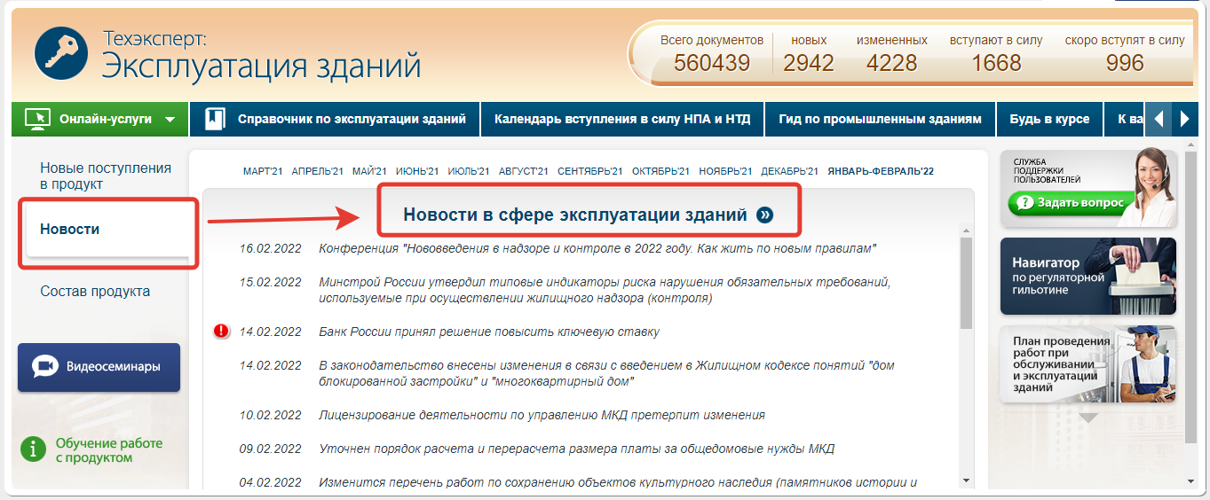
Task: Click the book icon beside Справочник по эксплуатации зданий
Action: [x=215, y=119]
